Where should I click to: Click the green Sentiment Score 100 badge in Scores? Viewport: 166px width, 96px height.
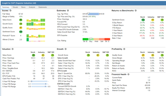pos(21,31)
